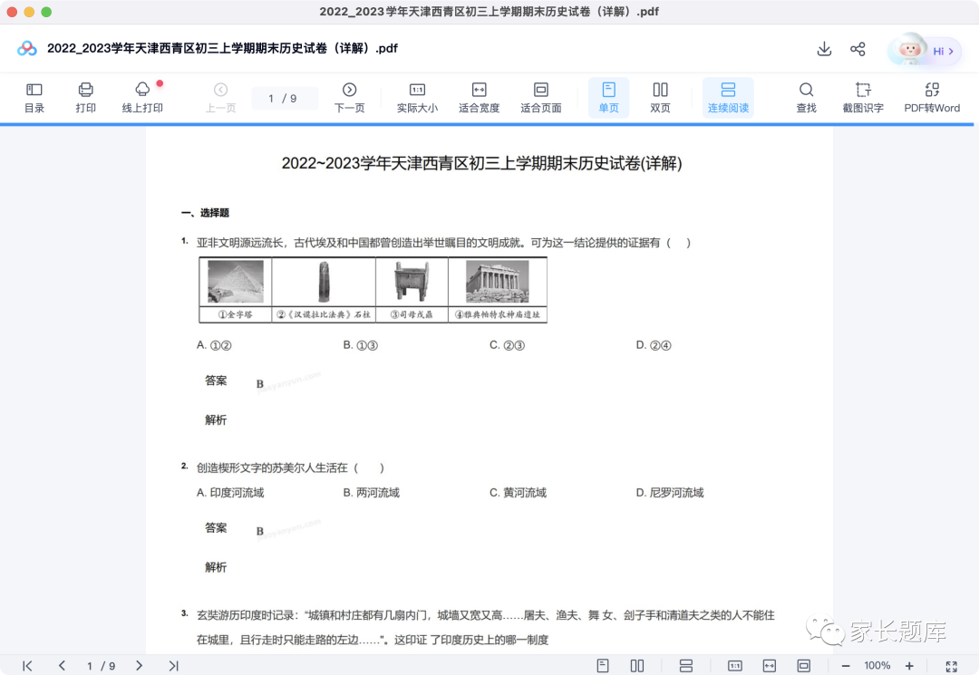This screenshot has height=675, width=979.
Task: Click the 司母戊鼎 image
Action: 412,282
